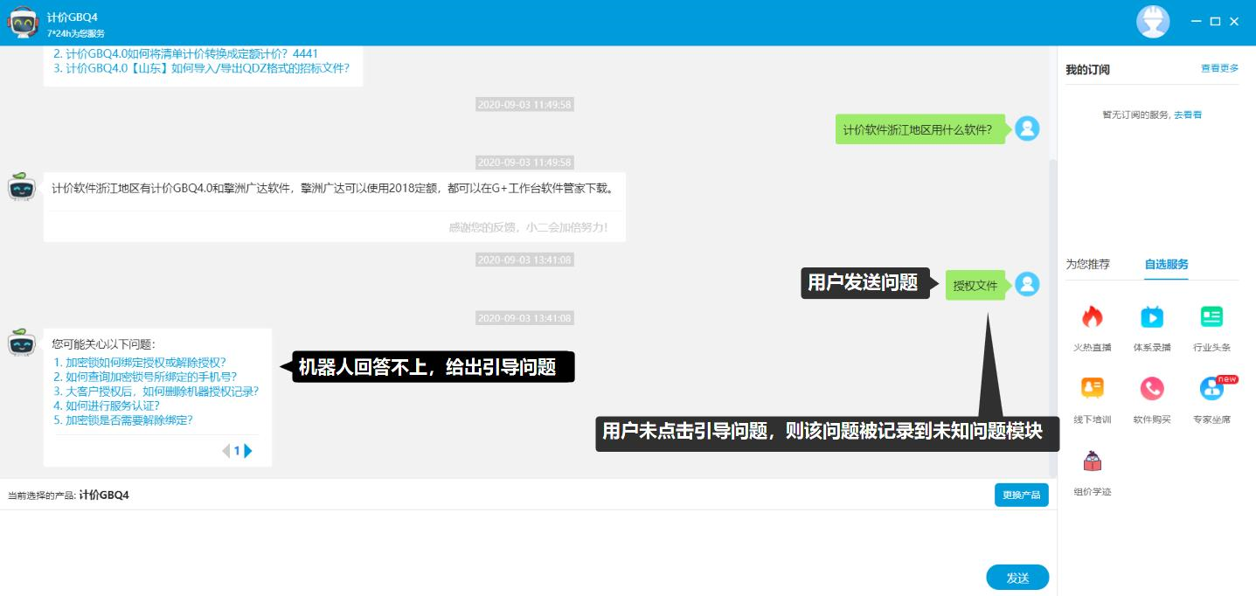Click the 去看看 link
Image resolution: width=1256 pixels, height=596 pixels.
pyautogui.click(x=1187, y=114)
